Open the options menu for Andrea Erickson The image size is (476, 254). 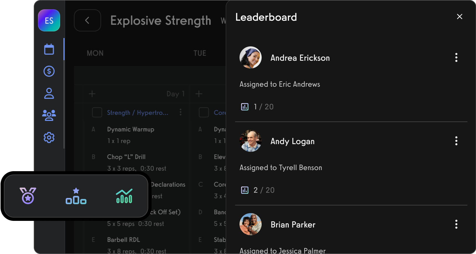(x=456, y=57)
